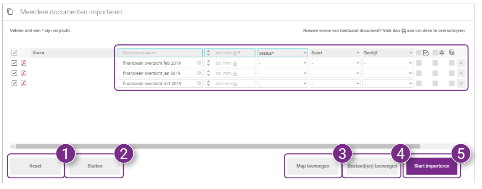Click the PDF icon of mrt 2019 row
This screenshot has height=189, width=482.
click(23, 83)
